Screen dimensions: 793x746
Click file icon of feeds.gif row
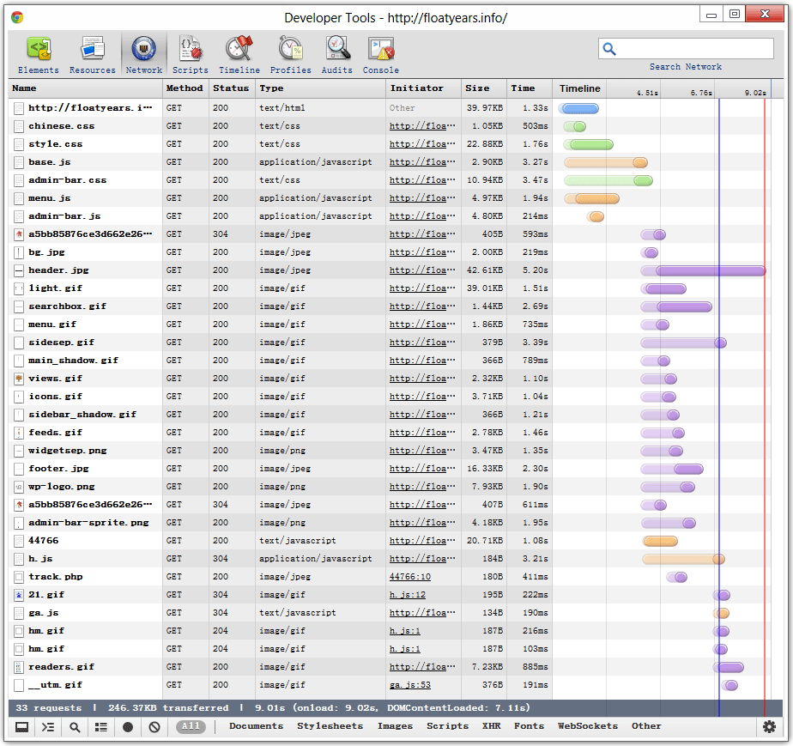(x=19, y=433)
